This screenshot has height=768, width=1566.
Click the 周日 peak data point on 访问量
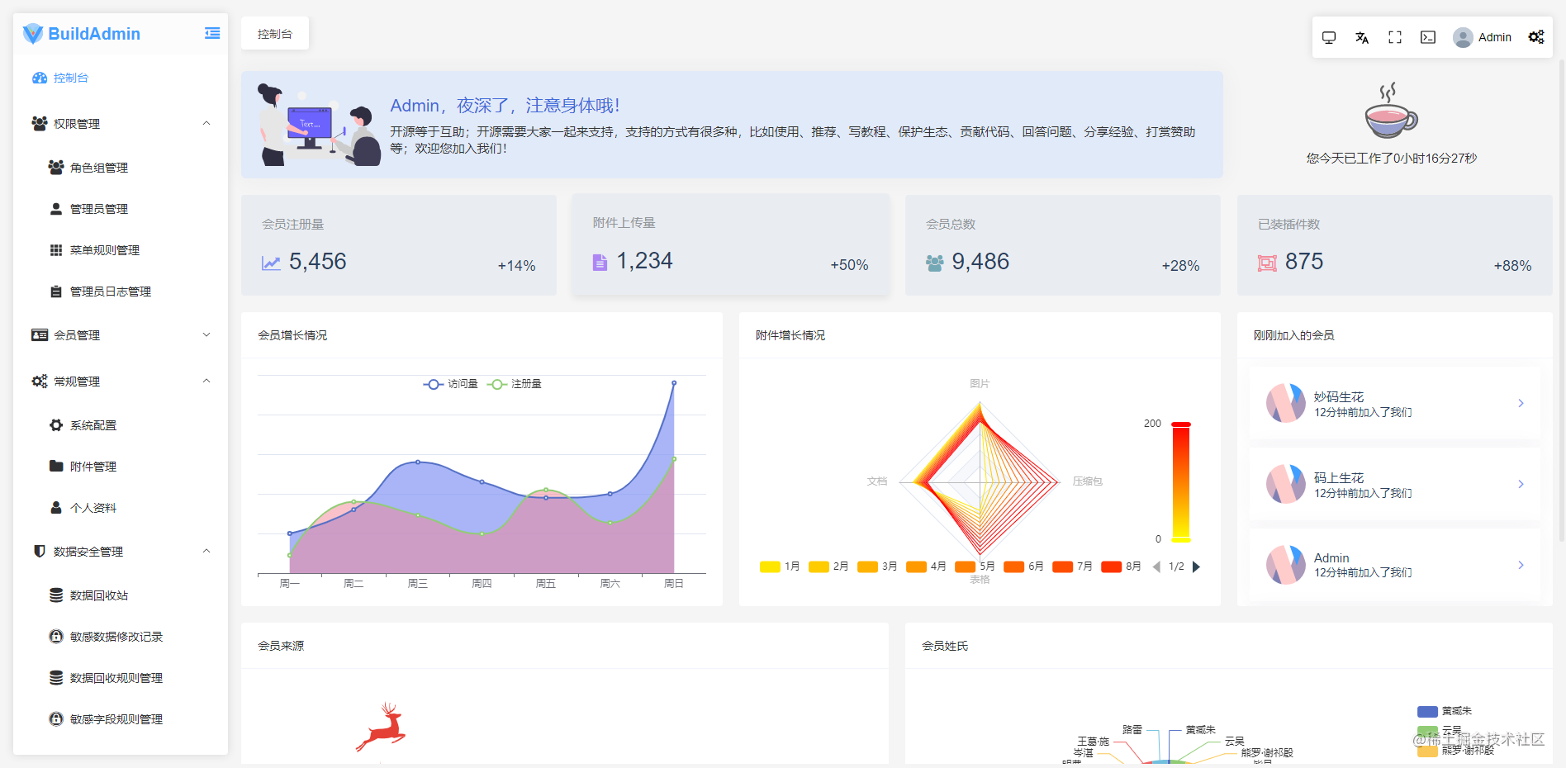pyautogui.click(x=674, y=383)
